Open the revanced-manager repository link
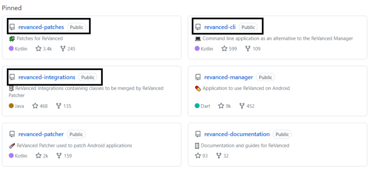Viewport: 371px width, 177px height. click(229, 77)
